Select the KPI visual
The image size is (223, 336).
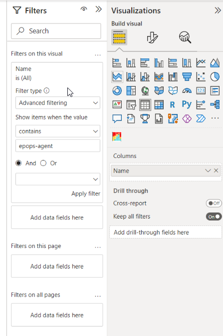point(117,105)
